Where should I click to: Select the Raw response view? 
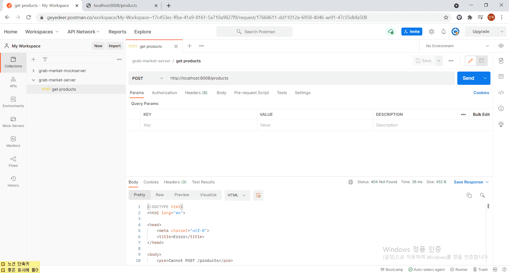(160, 195)
